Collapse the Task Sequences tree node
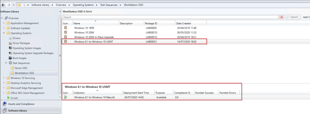 coord(6,63)
